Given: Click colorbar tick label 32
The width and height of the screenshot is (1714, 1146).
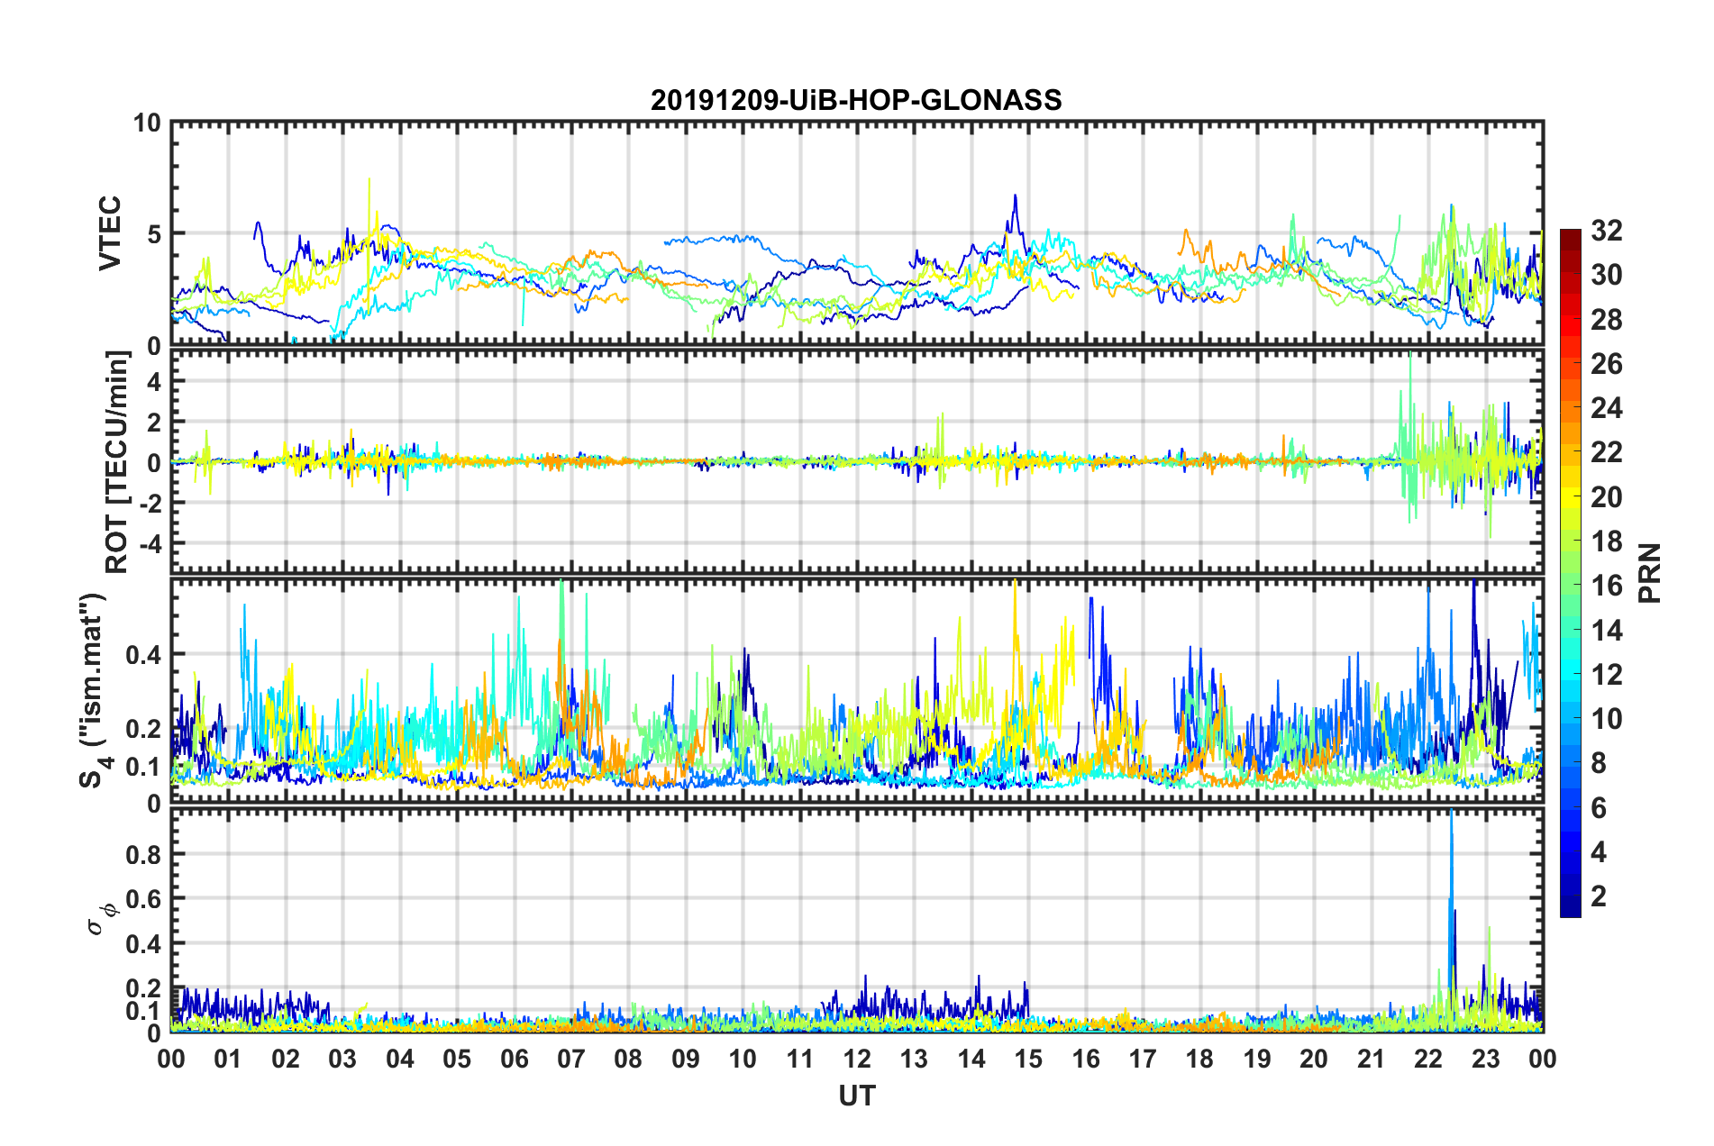Looking at the screenshot, I should tap(1606, 231).
